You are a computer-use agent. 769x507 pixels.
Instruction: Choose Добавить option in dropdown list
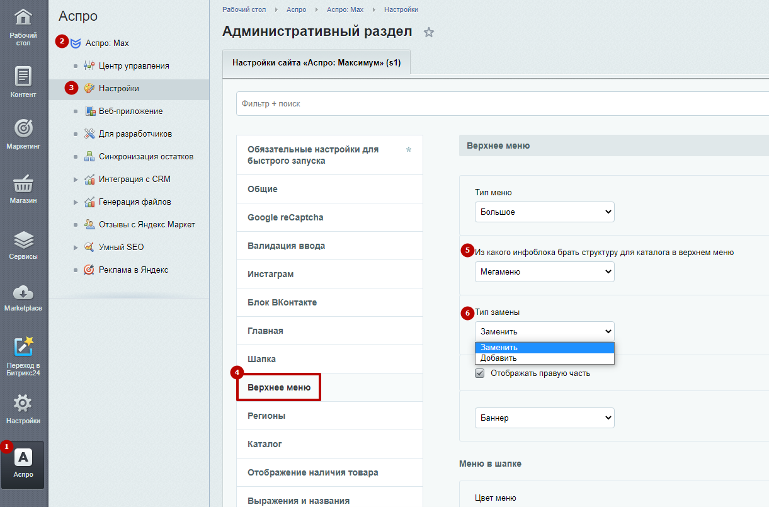click(545, 358)
